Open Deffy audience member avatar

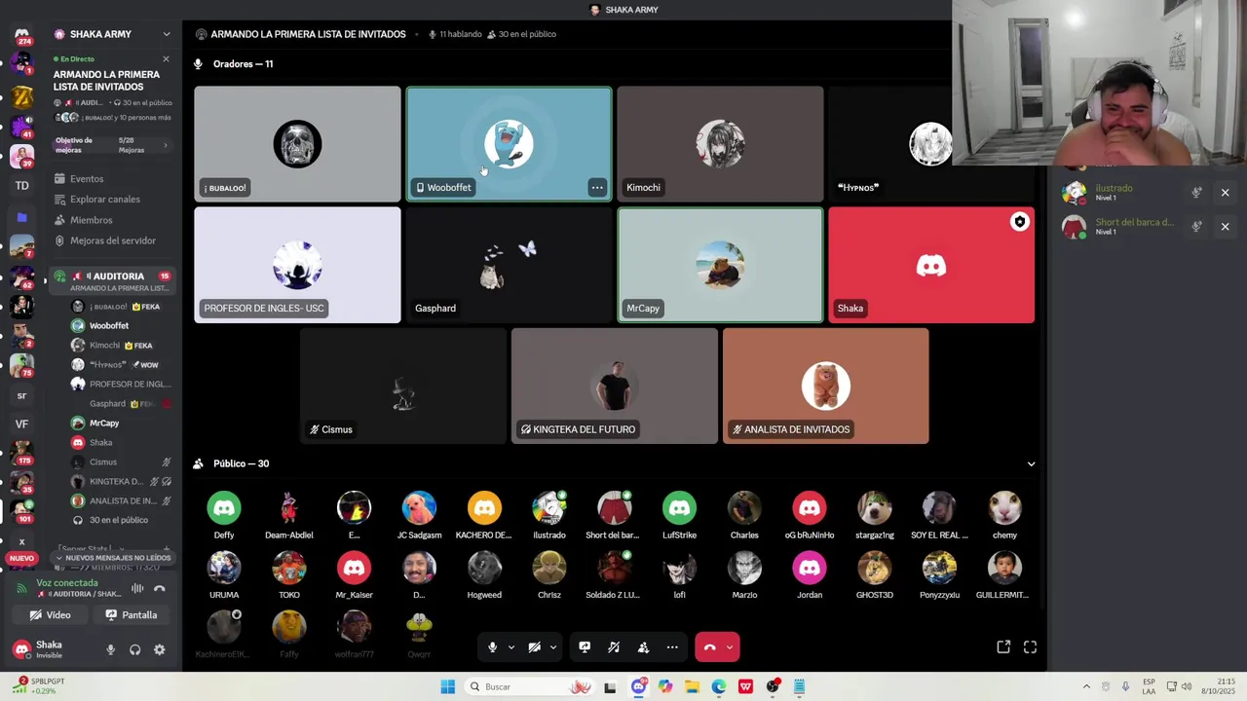pyautogui.click(x=224, y=507)
